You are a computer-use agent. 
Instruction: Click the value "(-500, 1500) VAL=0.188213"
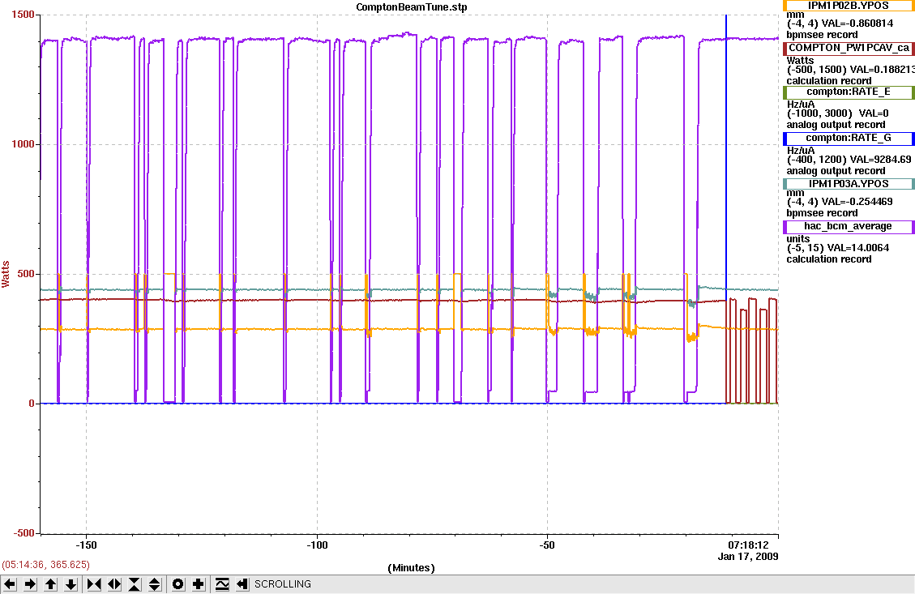[x=850, y=70]
